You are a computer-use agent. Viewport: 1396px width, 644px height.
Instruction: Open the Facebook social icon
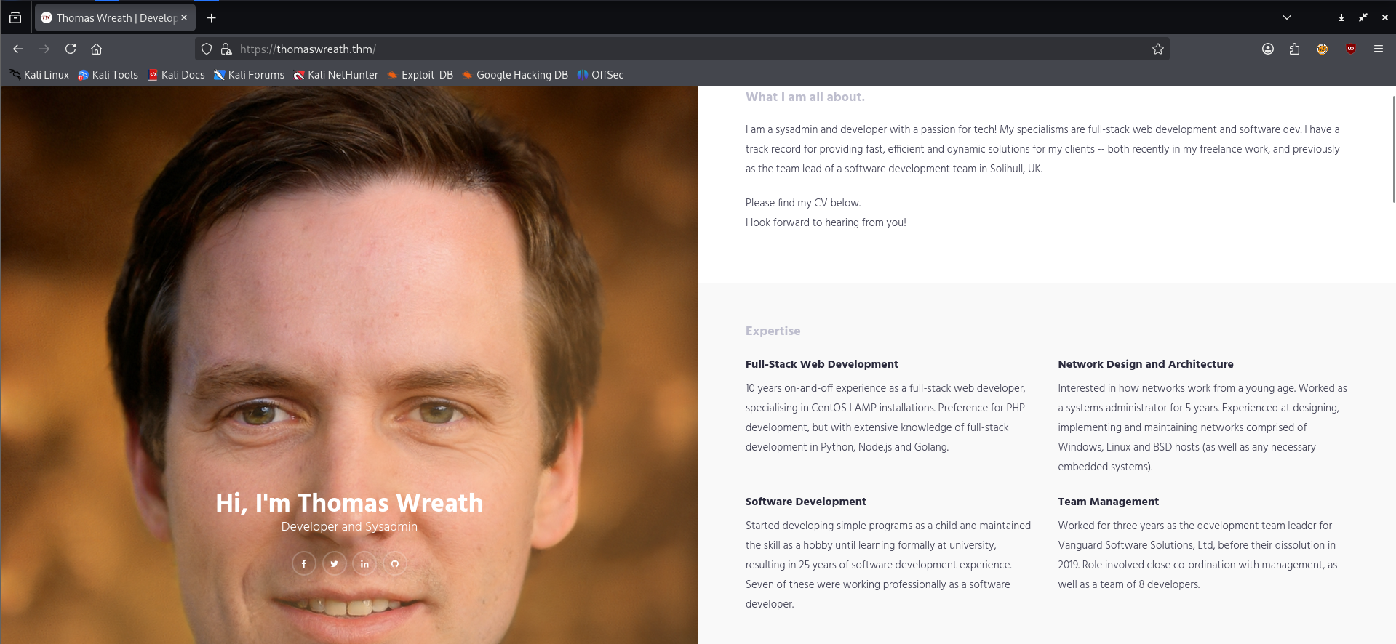pos(304,563)
